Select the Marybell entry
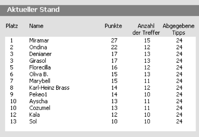The height and width of the screenshot is (137, 199). click(x=40, y=81)
